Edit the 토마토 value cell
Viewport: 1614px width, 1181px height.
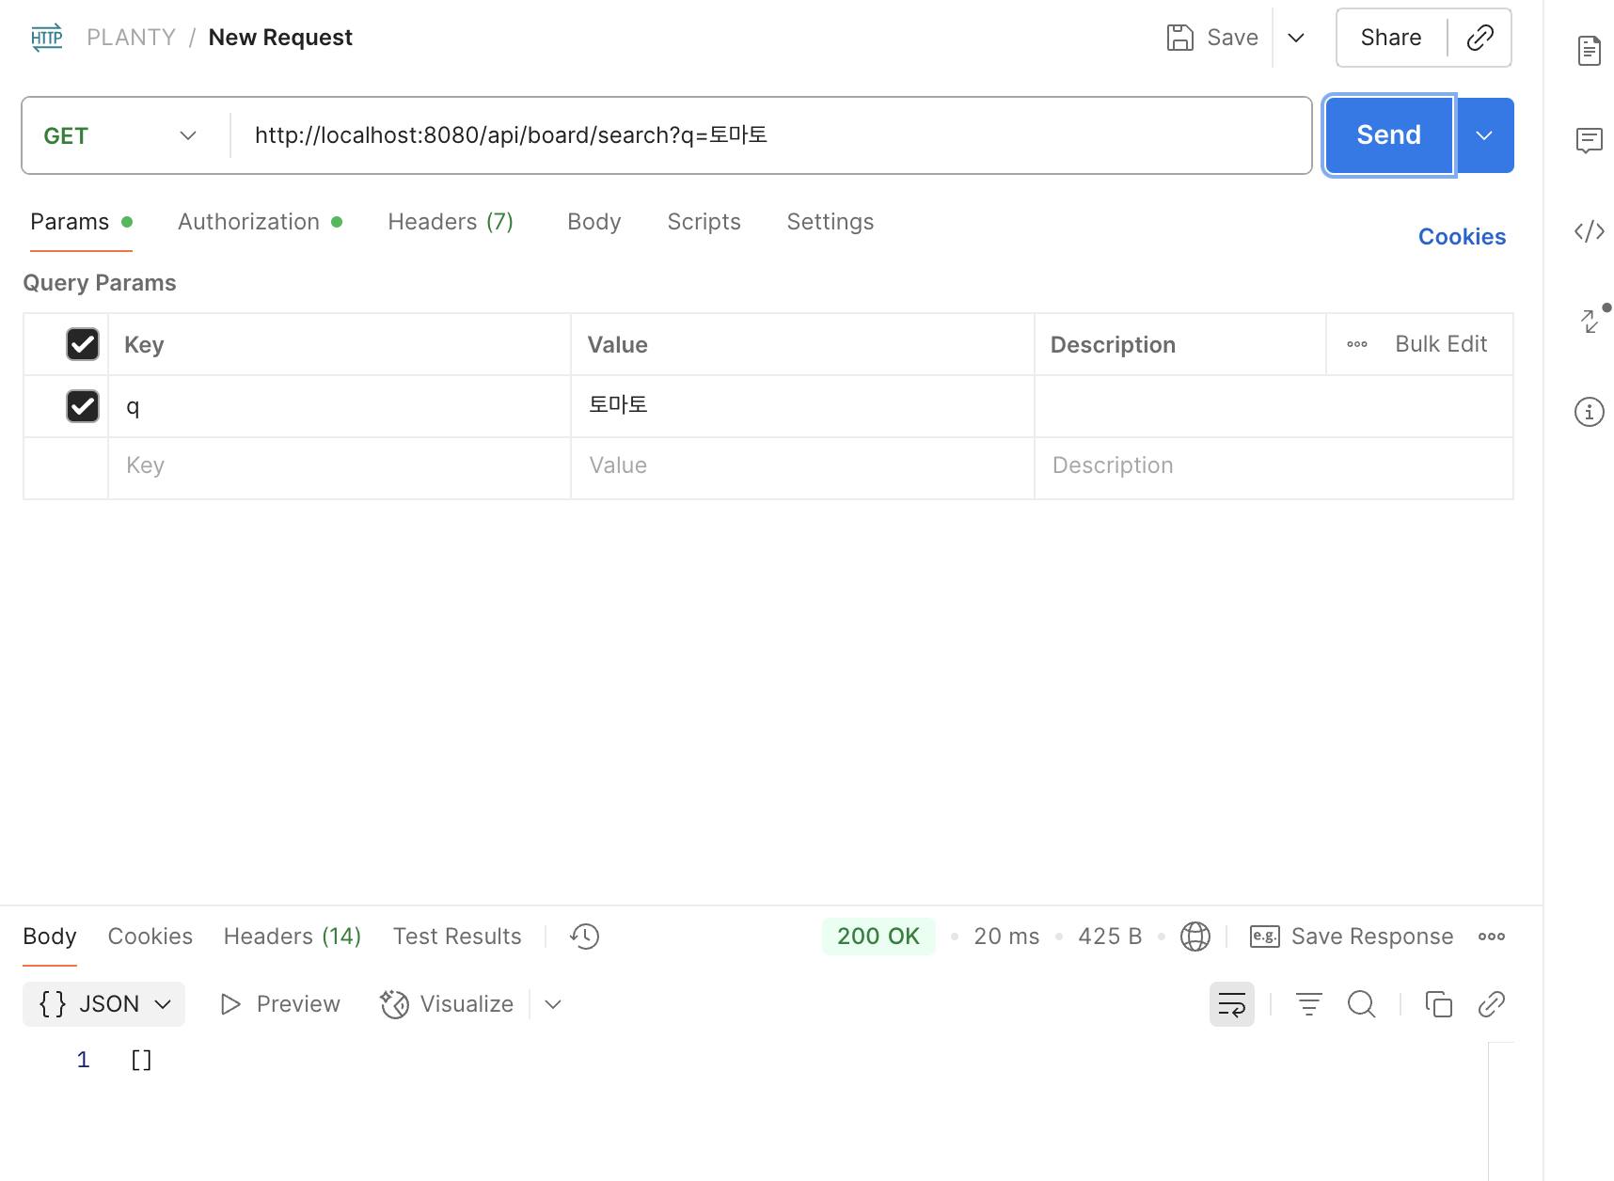[x=802, y=406]
